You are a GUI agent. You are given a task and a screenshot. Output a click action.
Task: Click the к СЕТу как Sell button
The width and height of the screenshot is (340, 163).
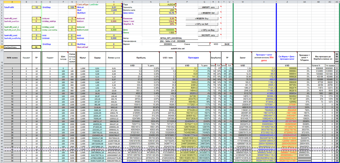point(202,24)
